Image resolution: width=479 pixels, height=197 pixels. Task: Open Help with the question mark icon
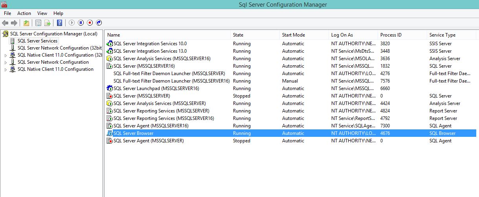(60, 23)
